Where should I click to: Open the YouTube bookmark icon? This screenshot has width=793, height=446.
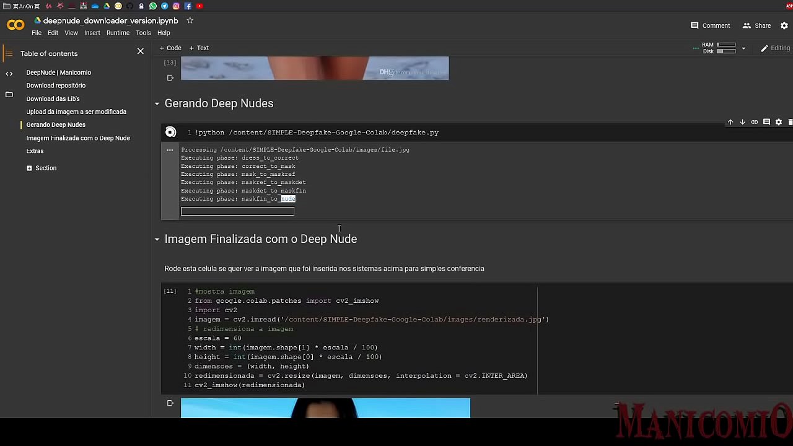pos(199,6)
